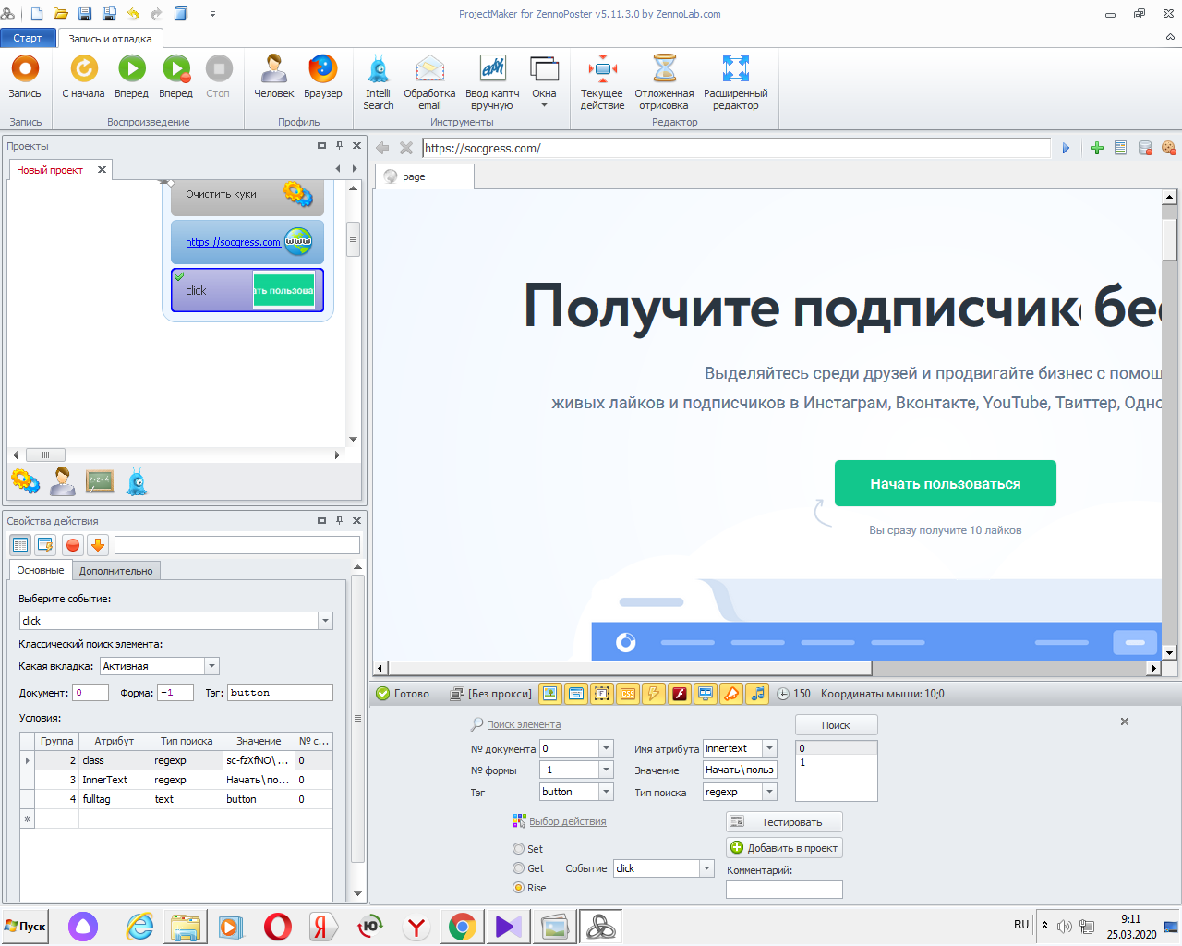Select the page browser tab
Image resolution: width=1182 pixels, height=946 pixels.
point(424,176)
